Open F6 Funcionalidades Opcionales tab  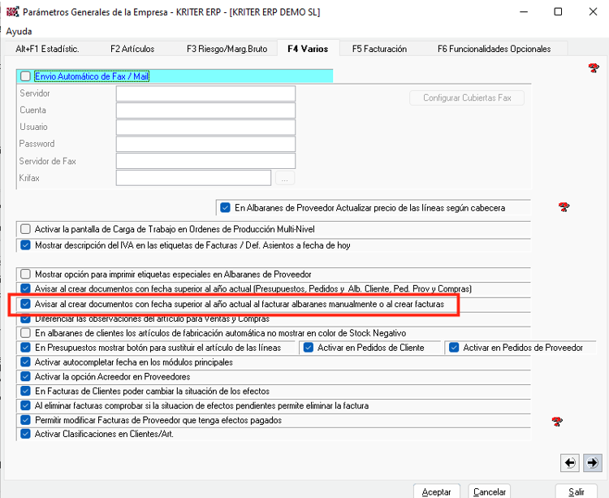tap(494, 49)
